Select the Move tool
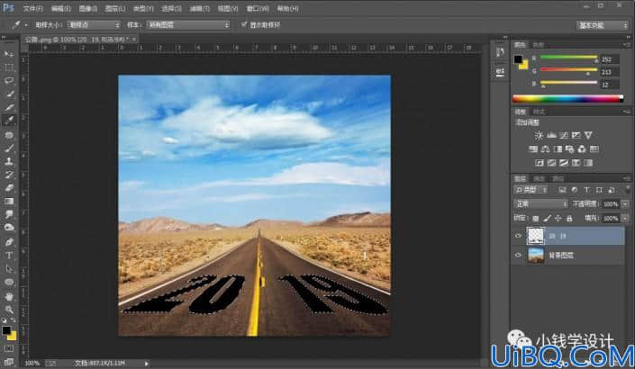Screen dimensions: 635x369 coord(9,54)
